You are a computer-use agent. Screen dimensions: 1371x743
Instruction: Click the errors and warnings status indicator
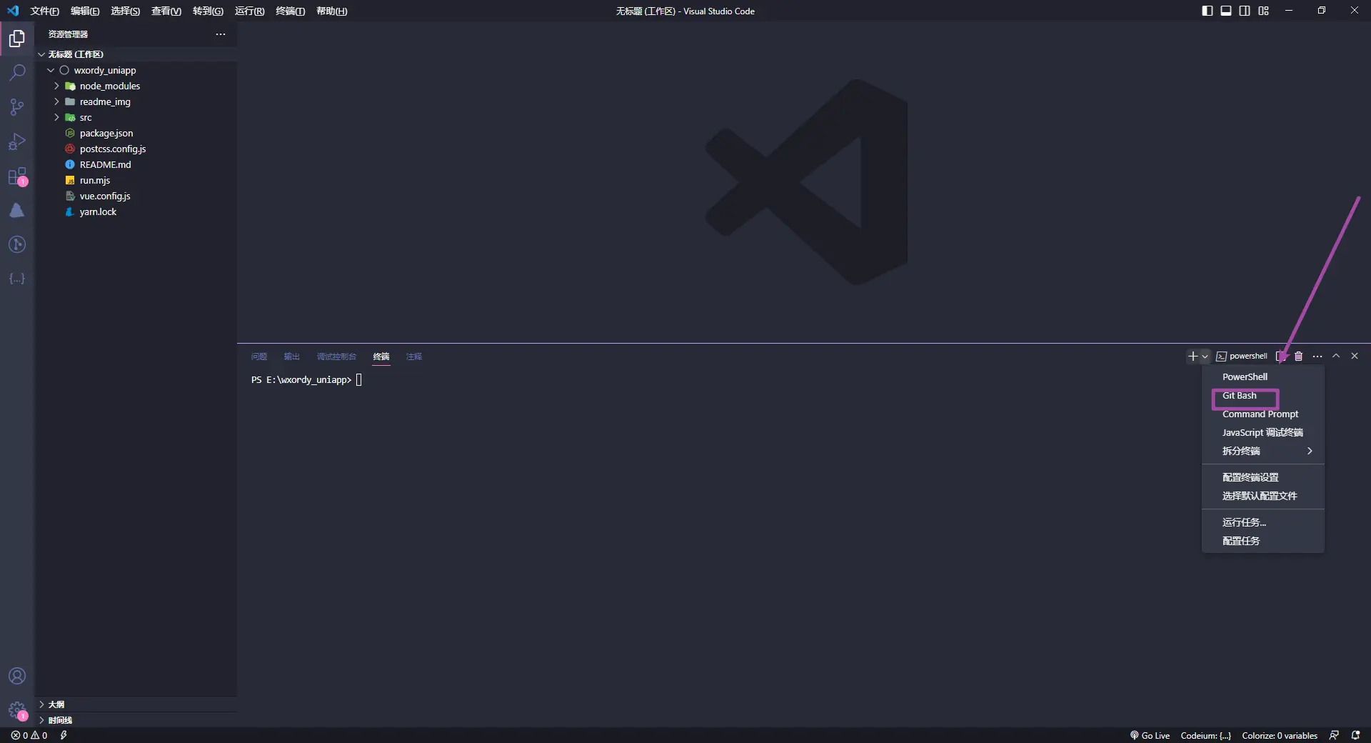pos(29,735)
